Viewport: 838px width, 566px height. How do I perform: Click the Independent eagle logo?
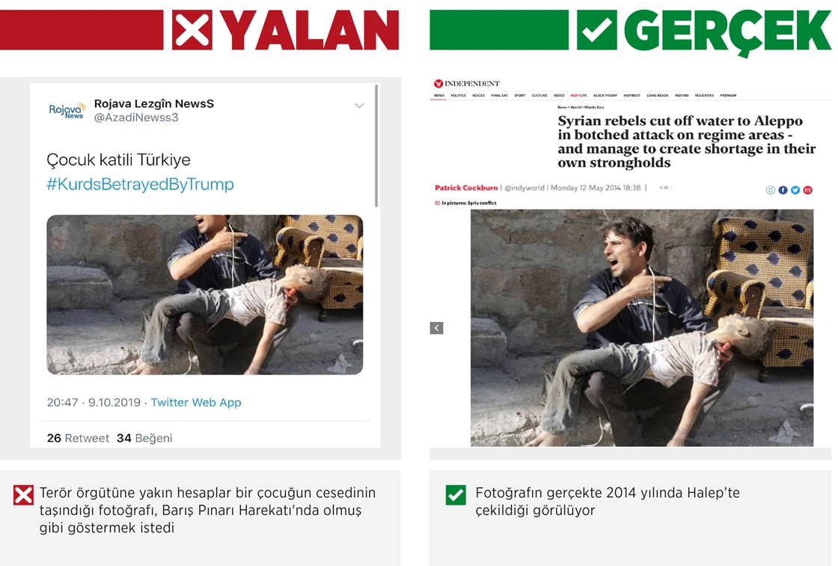click(438, 83)
